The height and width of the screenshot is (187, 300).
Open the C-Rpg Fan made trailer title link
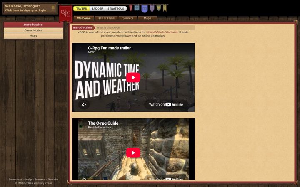(109, 48)
